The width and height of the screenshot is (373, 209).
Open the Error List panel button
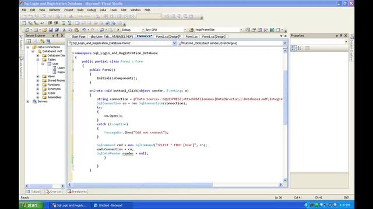(x=54, y=192)
